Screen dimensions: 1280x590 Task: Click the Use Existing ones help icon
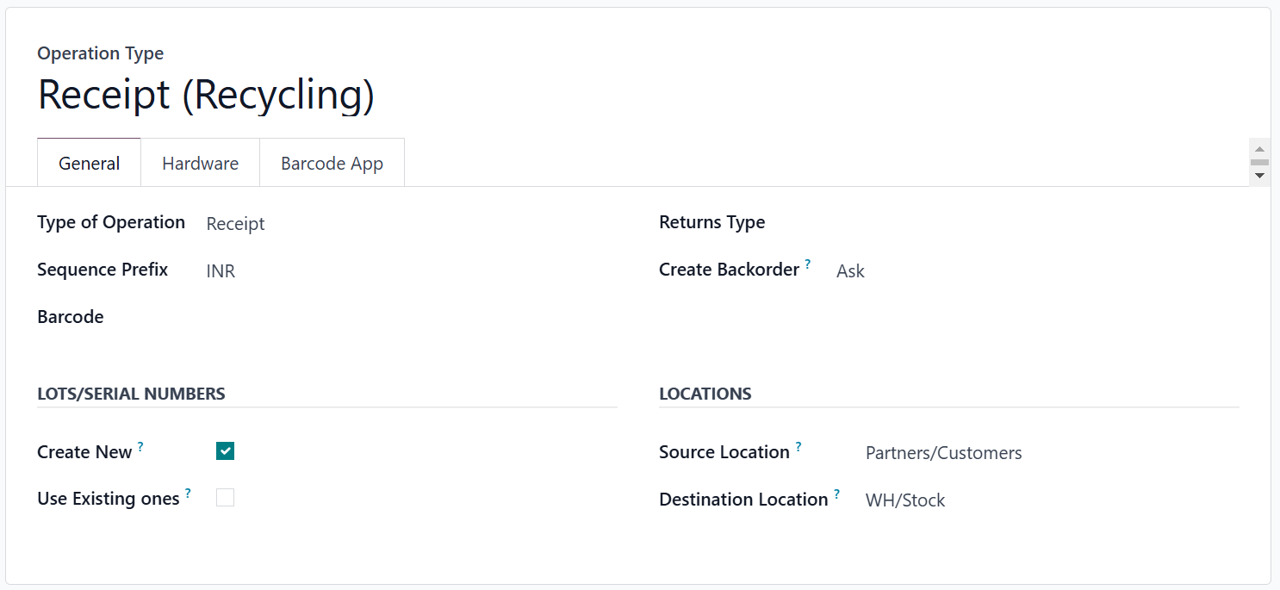point(188,494)
